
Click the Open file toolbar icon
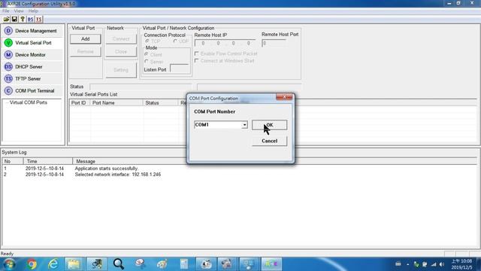[6, 20]
